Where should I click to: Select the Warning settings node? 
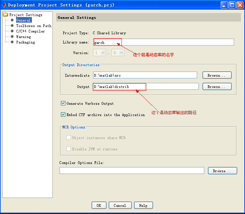(23, 37)
